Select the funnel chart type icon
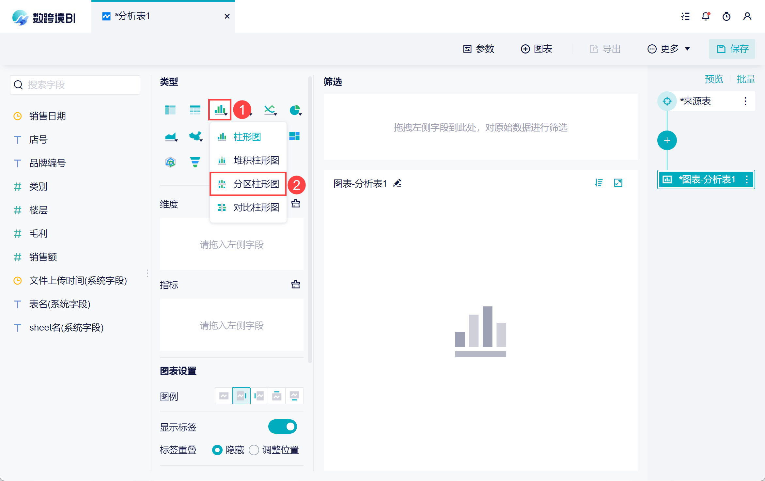 click(x=195, y=162)
